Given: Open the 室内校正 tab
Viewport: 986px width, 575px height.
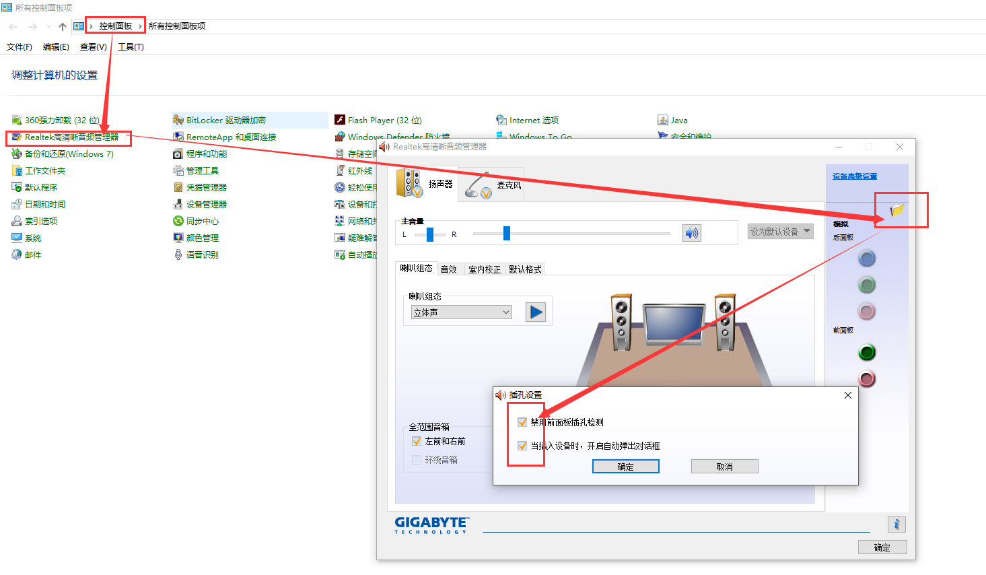Looking at the screenshot, I should pos(485,269).
